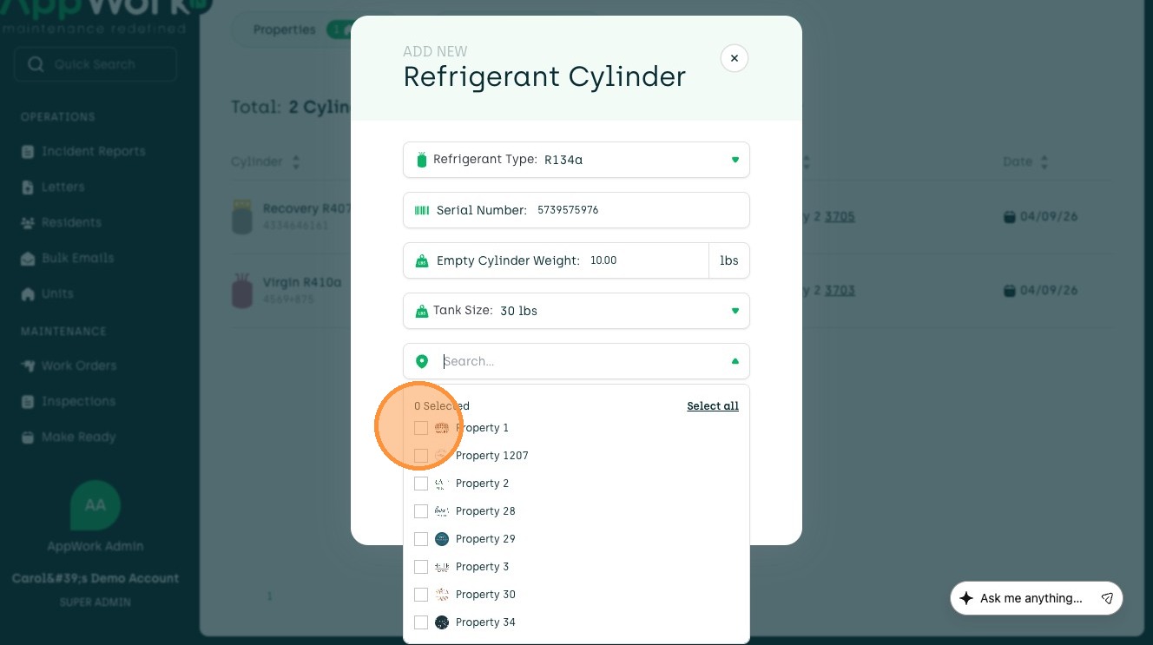This screenshot has height=645, width=1153.
Task: Click the empty cylinder weight icon
Action: [x=422, y=260]
